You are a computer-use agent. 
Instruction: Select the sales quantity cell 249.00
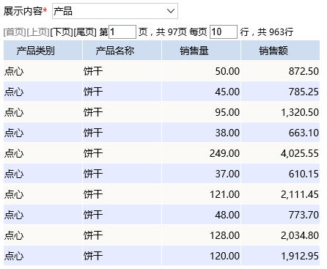201,153
